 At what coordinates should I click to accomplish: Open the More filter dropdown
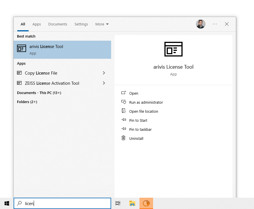pos(102,24)
